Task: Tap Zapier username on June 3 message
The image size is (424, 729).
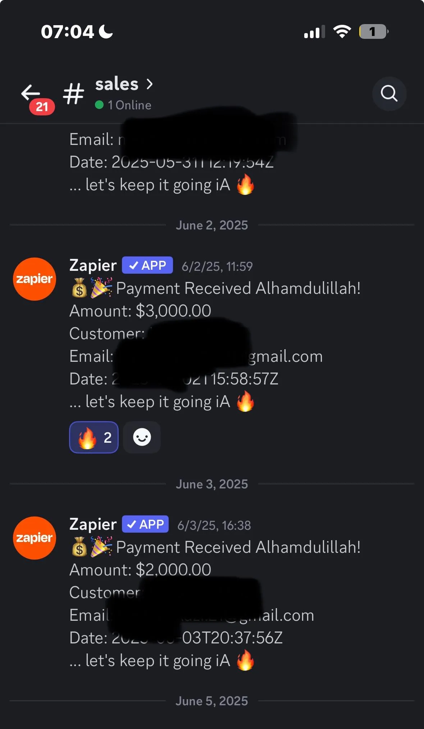Action: click(93, 524)
